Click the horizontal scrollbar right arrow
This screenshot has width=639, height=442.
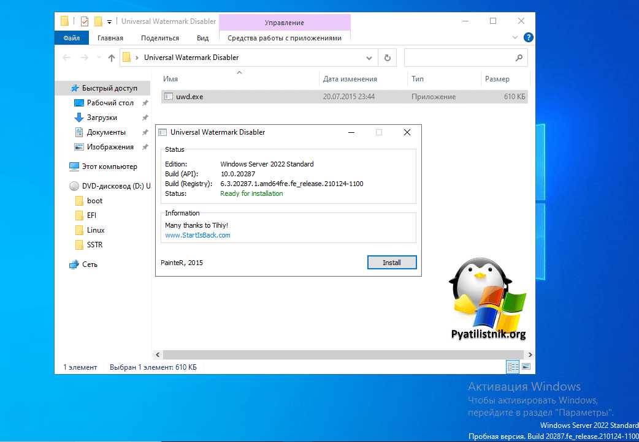pyautogui.click(x=530, y=354)
